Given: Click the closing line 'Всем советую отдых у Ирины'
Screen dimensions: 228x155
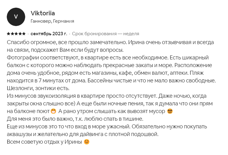Looking at the screenshot, I should [44, 142].
